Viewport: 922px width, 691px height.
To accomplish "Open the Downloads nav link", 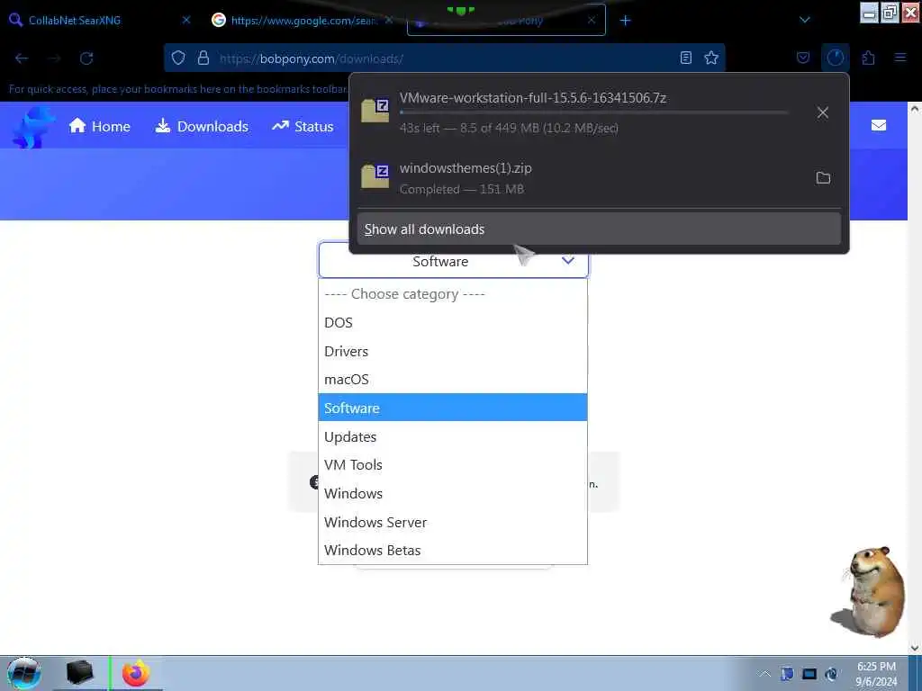I will coord(202,126).
